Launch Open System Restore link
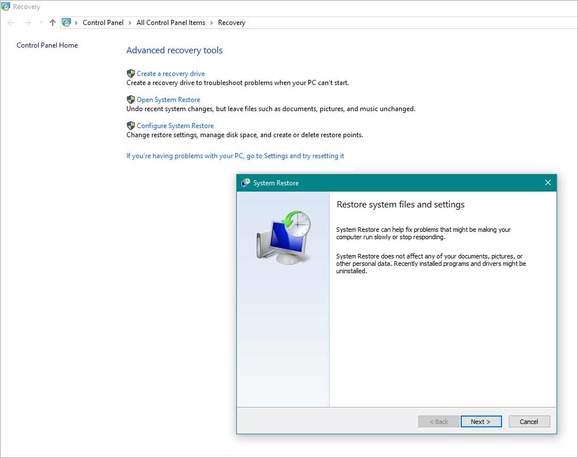Viewport: 578px width, 458px height. pyautogui.click(x=168, y=100)
